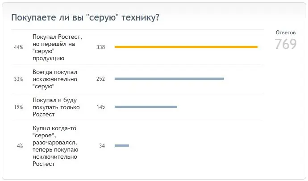Click the 145 vote count
This screenshot has height=181, width=308.
tap(100, 107)
